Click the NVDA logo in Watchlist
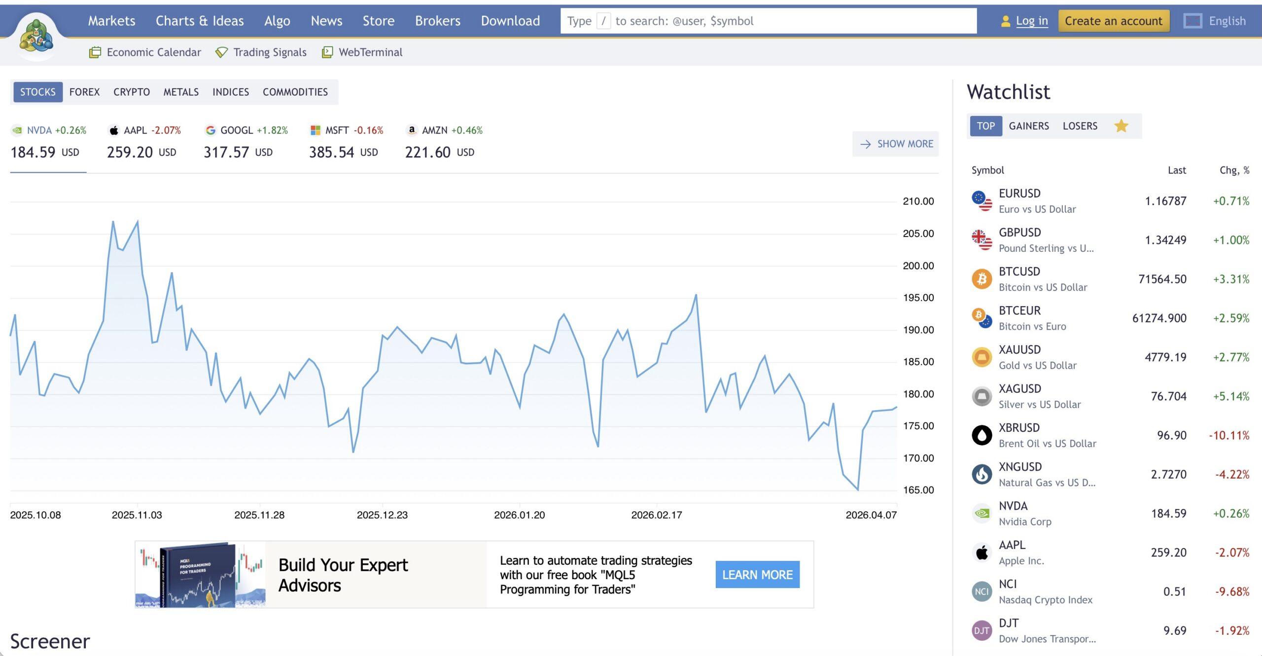Image resolution: width=1262 pixels, height=656 pixels. pyautogui.click(x=982, y=514)
